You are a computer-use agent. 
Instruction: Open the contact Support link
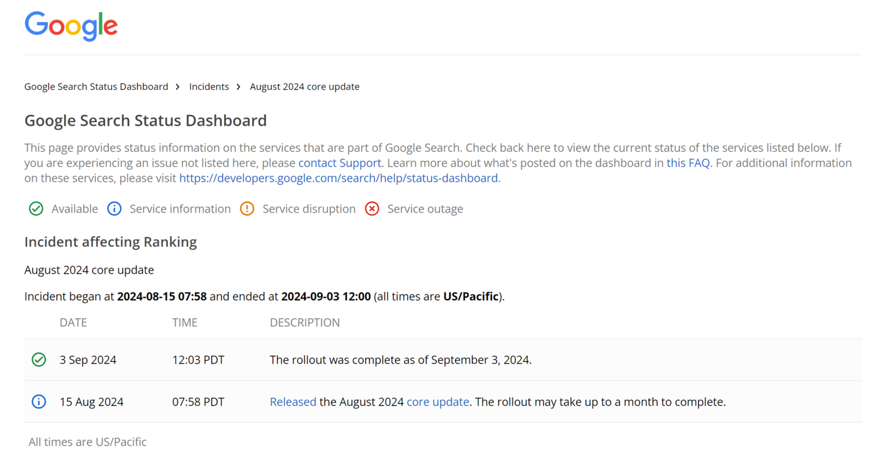pos(340,163)
